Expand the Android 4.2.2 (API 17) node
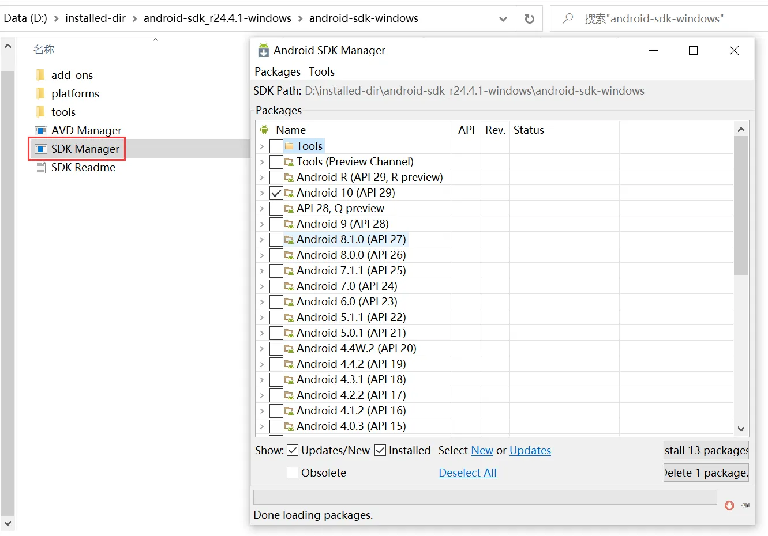Screen dimensions: 768x536 click(262, 395)
